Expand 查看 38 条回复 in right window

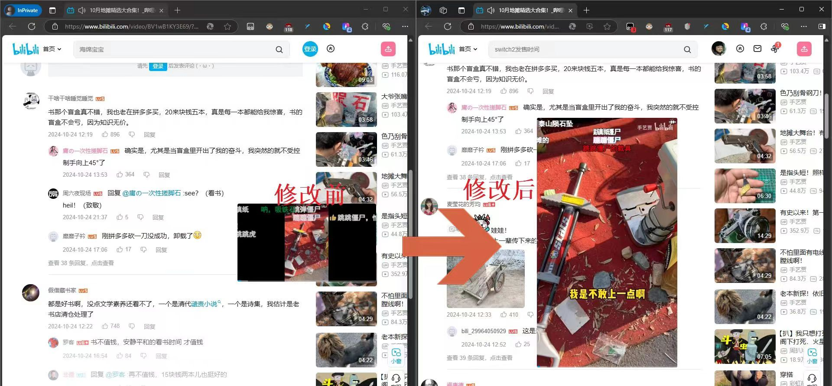point(480,177)
